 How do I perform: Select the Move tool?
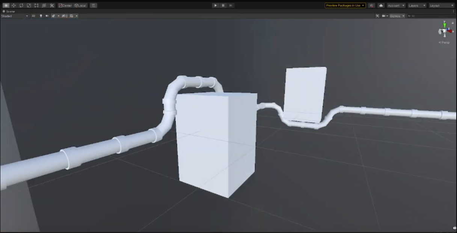click(x=14, y=5)
